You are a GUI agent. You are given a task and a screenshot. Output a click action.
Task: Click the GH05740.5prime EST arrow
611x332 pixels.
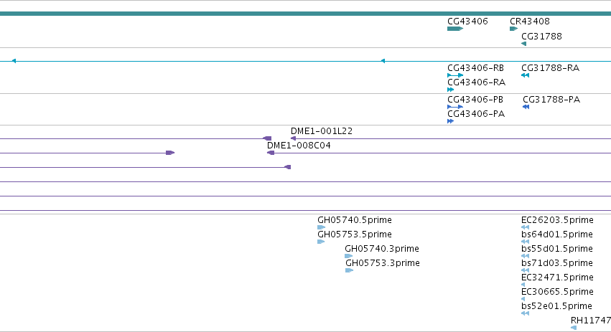pyautogui.click(x=321, y=227)
